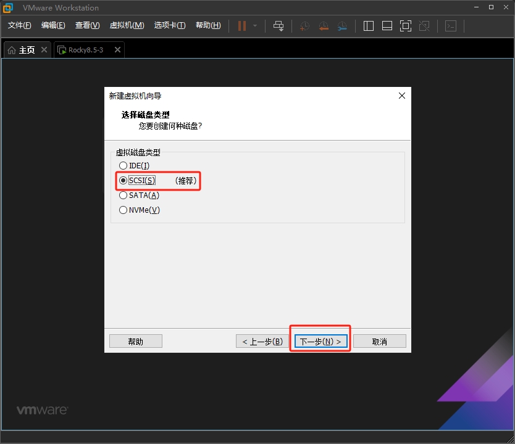
Task: Open the 虚拟机(M) menu
Action: (127, 25)
